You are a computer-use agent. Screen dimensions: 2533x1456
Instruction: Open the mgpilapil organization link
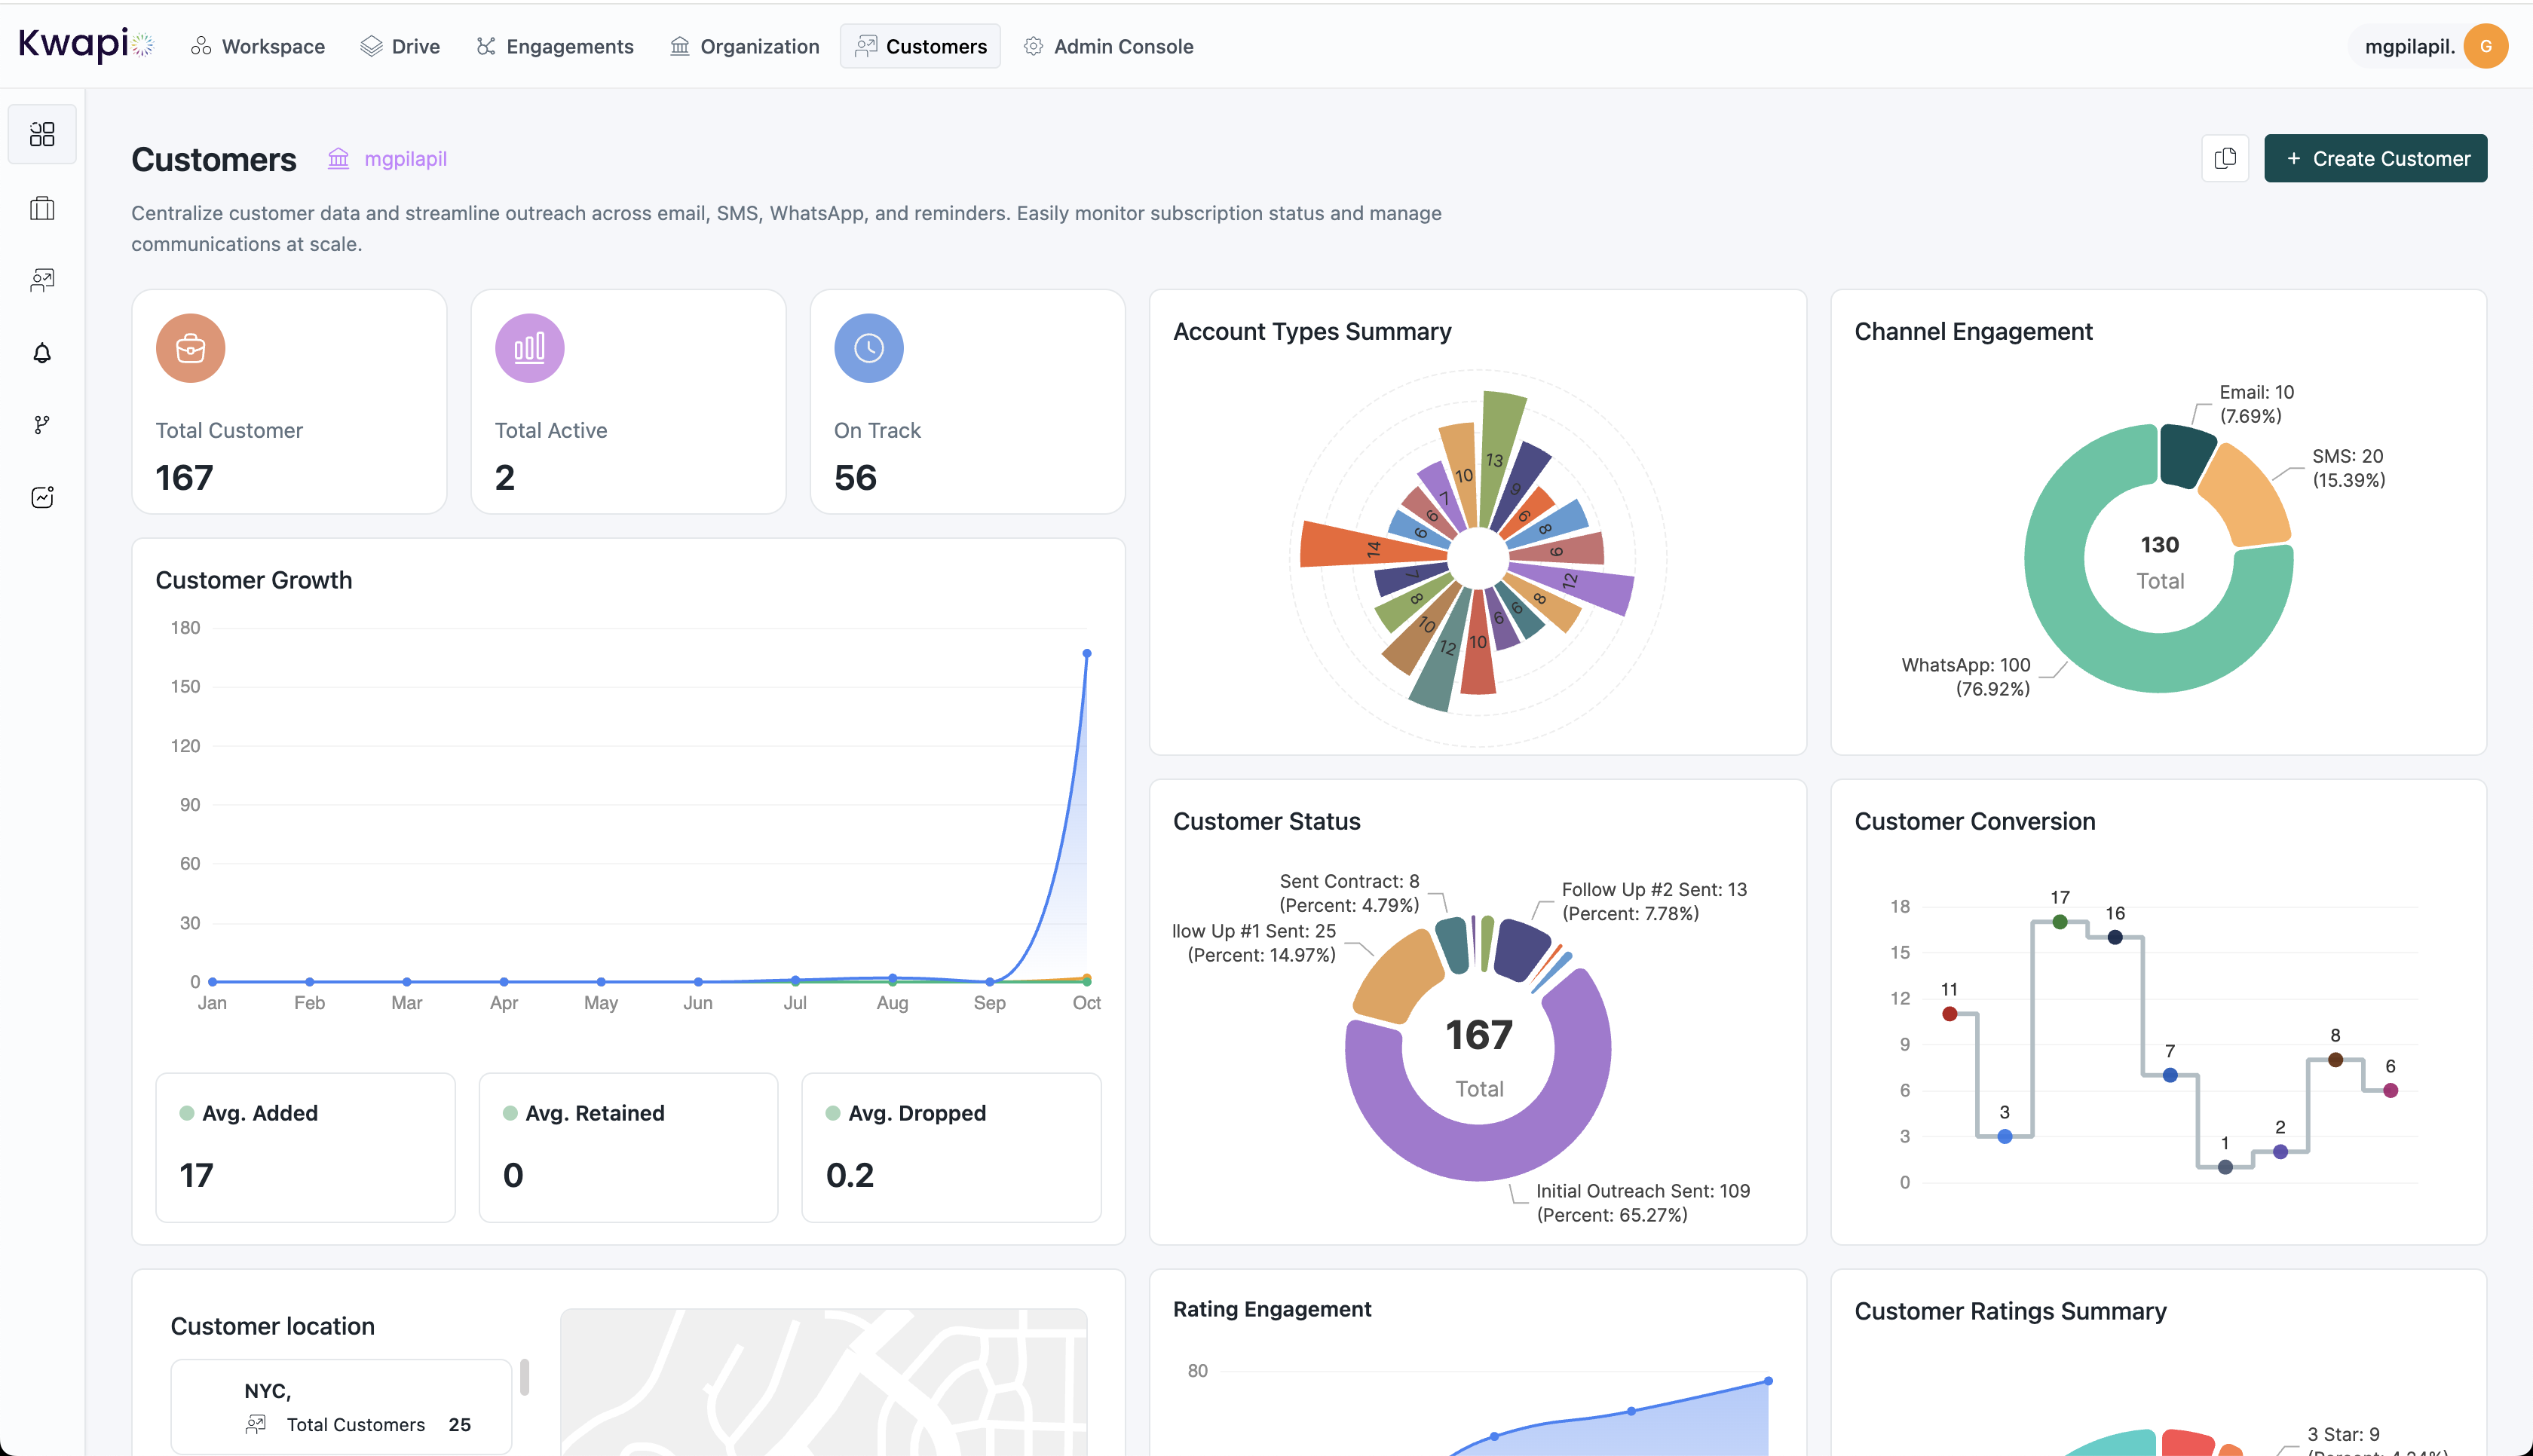coord(404,159)
